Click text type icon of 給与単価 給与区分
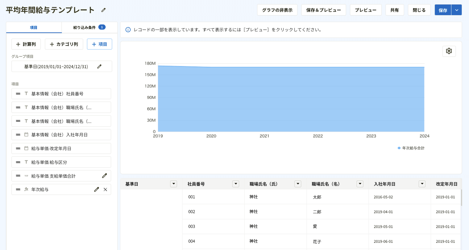 (26, 162)
